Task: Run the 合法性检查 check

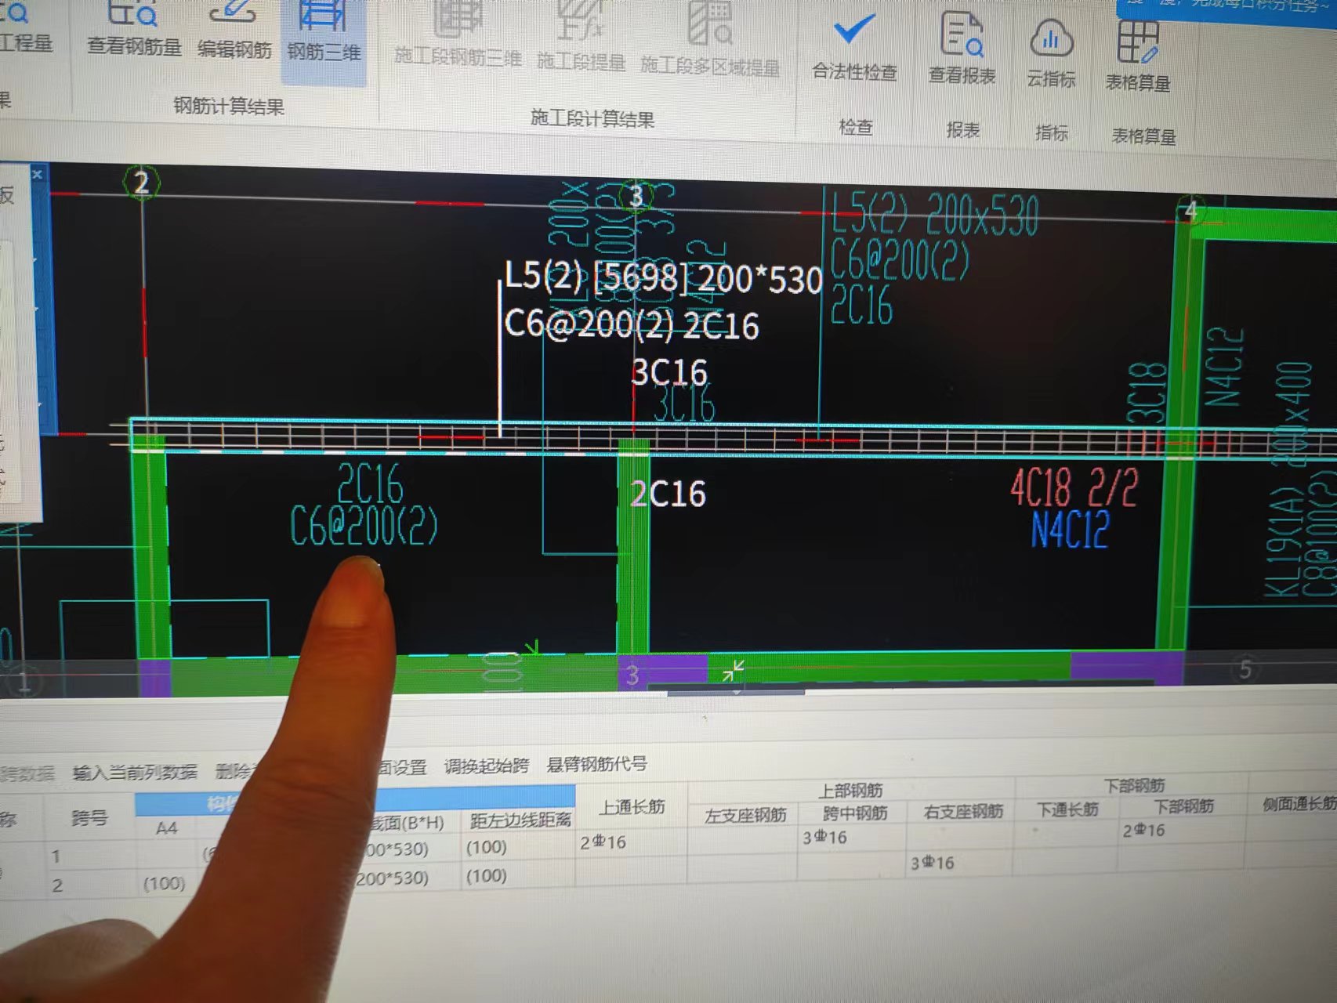Action: click(x=854, y=49)
